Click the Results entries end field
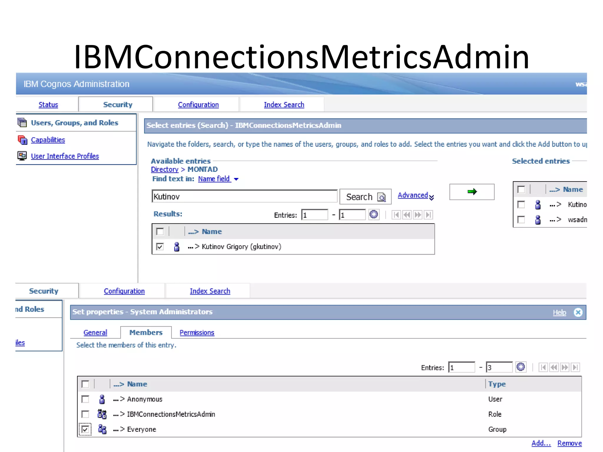 click(x=352, y=215)
